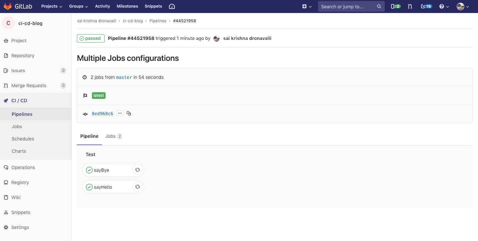Expand the commit message ellipsis button

120,114
